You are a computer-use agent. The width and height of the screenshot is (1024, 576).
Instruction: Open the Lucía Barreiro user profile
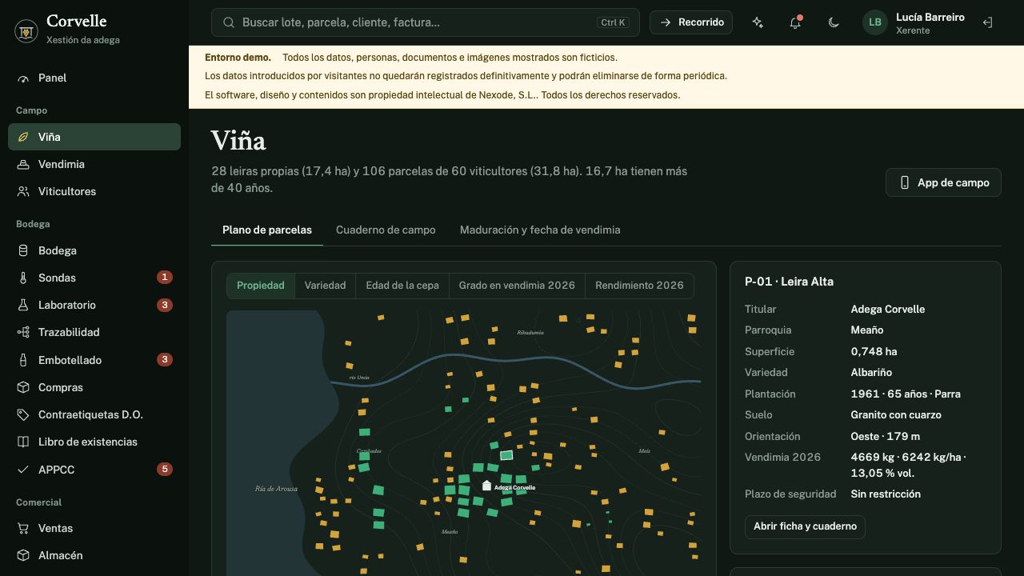tap(914, 23)
